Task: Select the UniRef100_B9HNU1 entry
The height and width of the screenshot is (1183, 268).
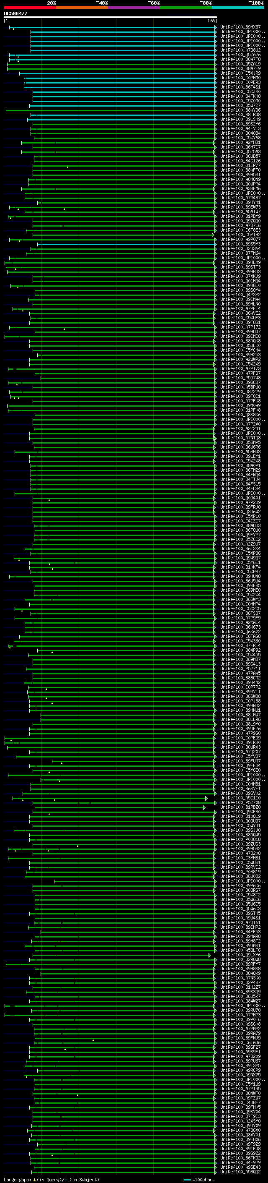Action: pos(240,710)
